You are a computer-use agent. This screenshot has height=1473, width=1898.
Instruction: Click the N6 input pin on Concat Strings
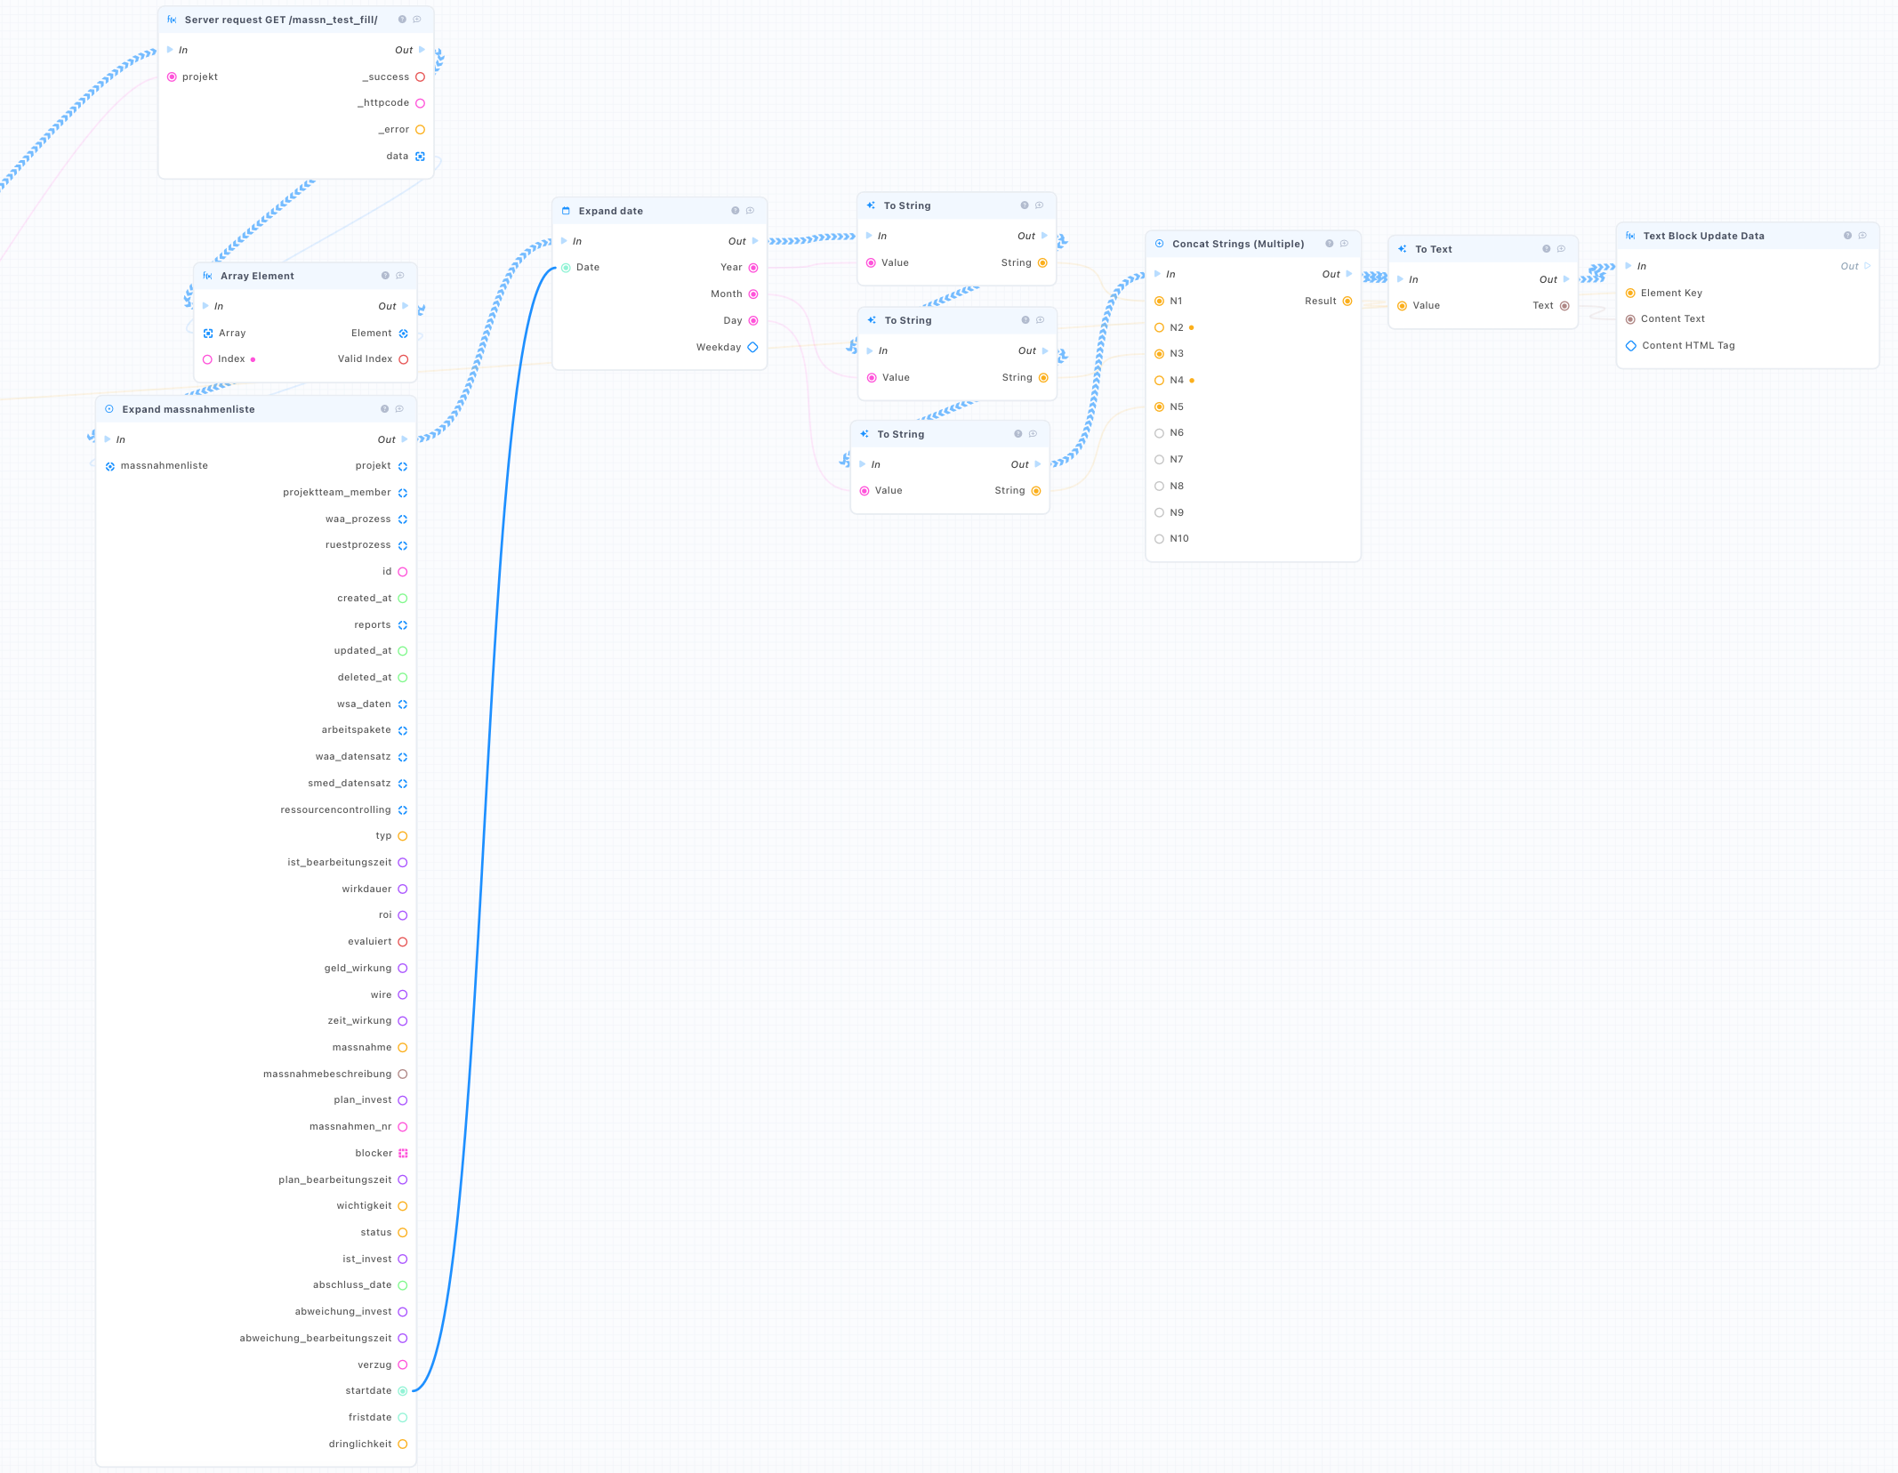(x=1159, y=433)
